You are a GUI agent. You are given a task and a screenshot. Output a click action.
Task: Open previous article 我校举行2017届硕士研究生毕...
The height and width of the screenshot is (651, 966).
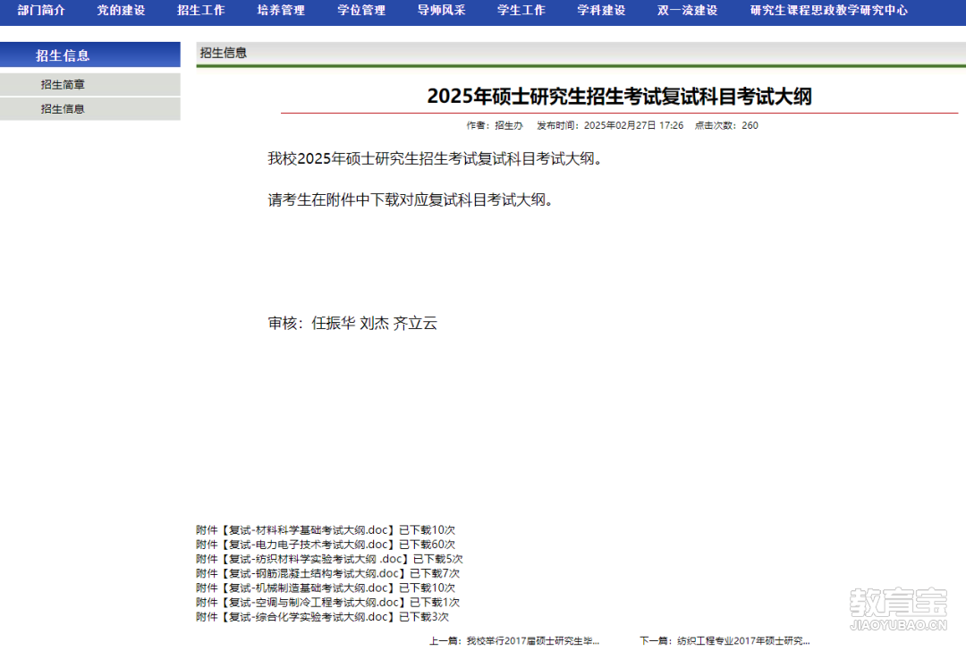click(x=533, y=641)
